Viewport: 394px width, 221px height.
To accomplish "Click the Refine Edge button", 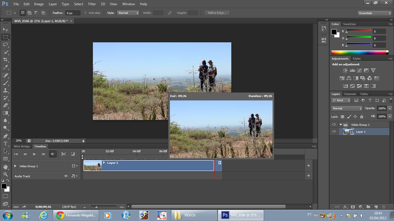I will tap(217, 13).
